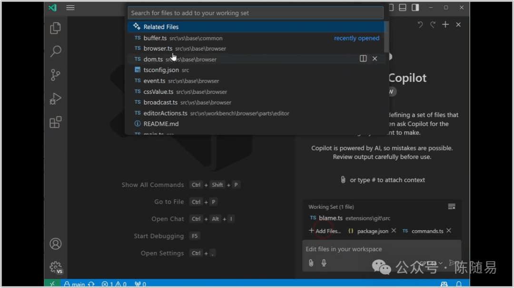Select event.ts from the file list
The height and width of the screenshot is (288, 514).
(x=256, y=81)
